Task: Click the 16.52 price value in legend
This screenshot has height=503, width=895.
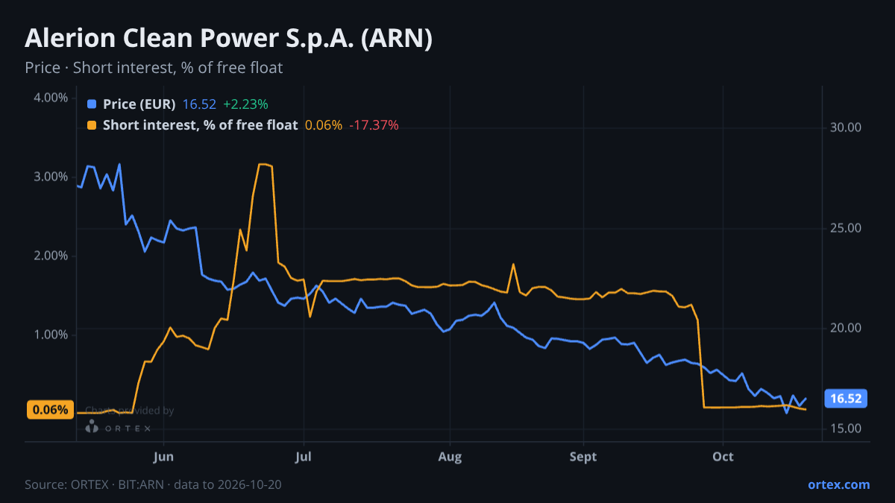Action: point(199,104)
